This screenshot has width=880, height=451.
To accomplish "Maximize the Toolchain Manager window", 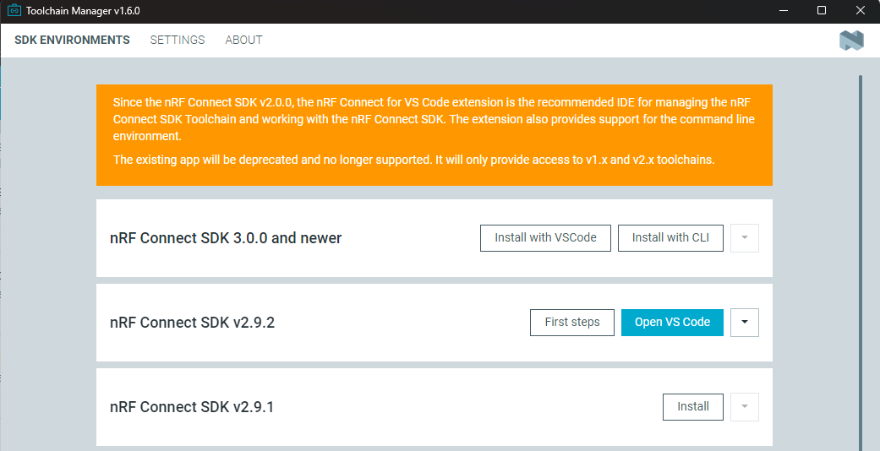I will click(822, 11).
